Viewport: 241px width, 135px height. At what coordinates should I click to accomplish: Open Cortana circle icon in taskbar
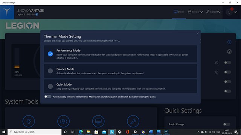pyautogui.click(x=65, y=132)
